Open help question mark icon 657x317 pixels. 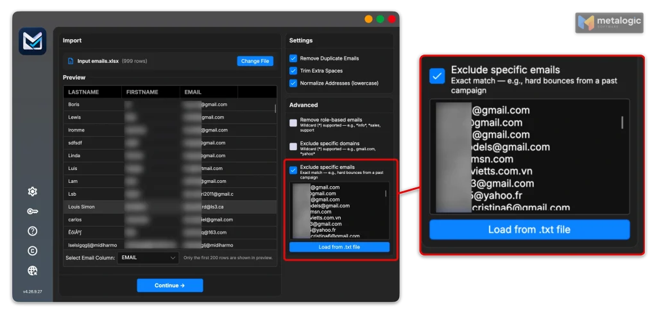click(32, 231)
